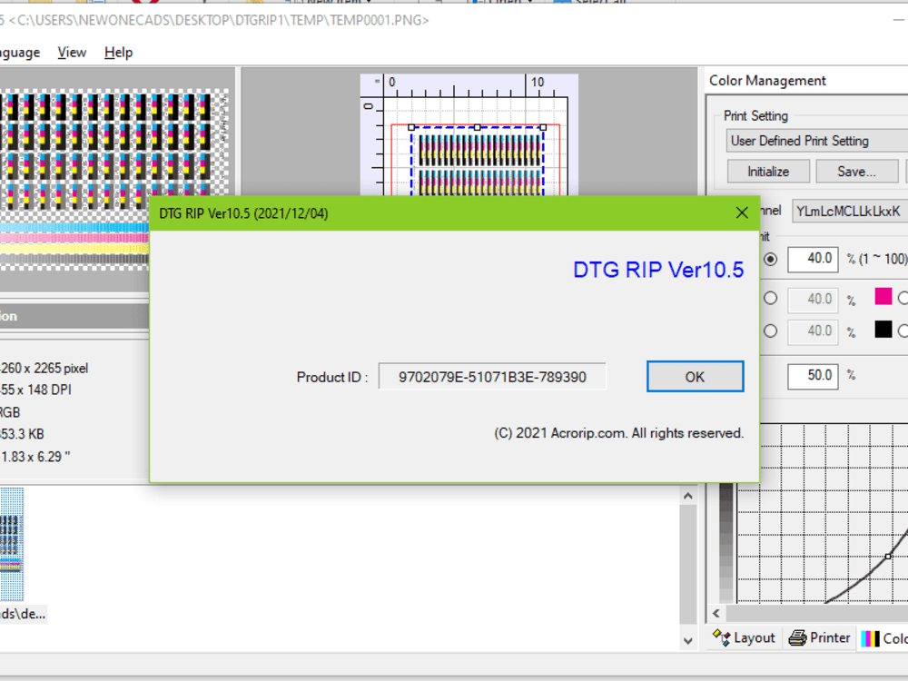The image size is (908, 681).
Task: Select the first ink limit radio button
Action: [x=770, y=259]
